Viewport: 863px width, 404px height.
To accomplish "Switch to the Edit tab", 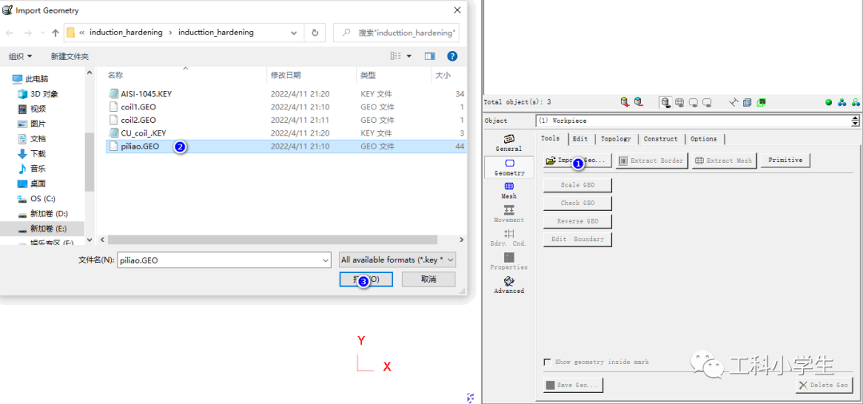I will point(580,139).
